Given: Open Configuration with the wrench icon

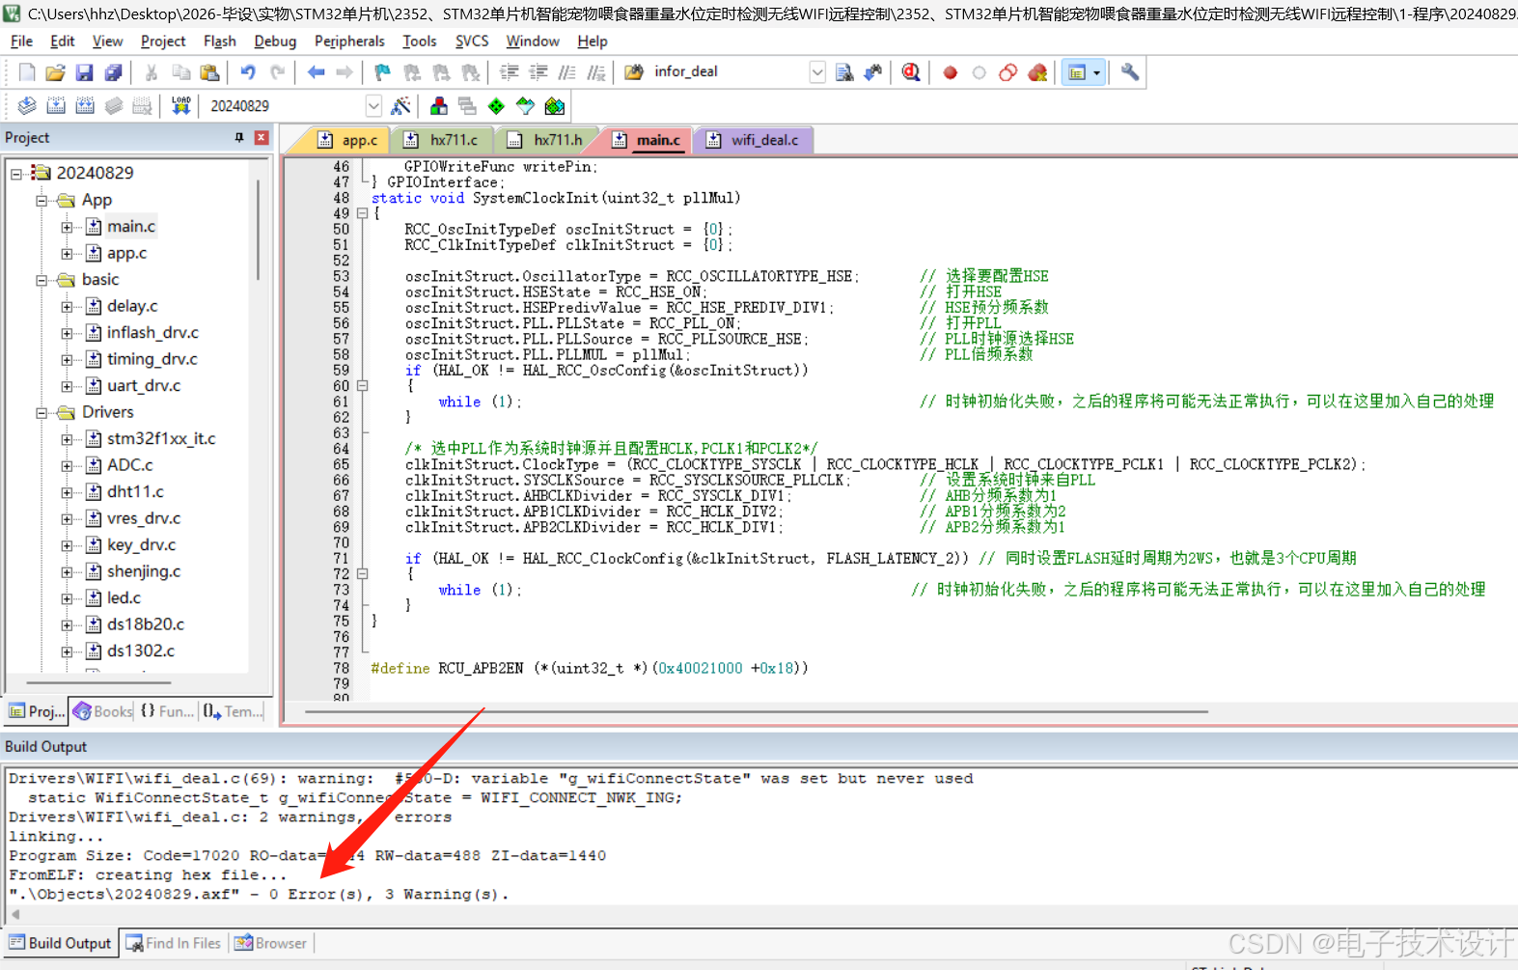Looking at the screenshot, I should (x=1130, y=72).
